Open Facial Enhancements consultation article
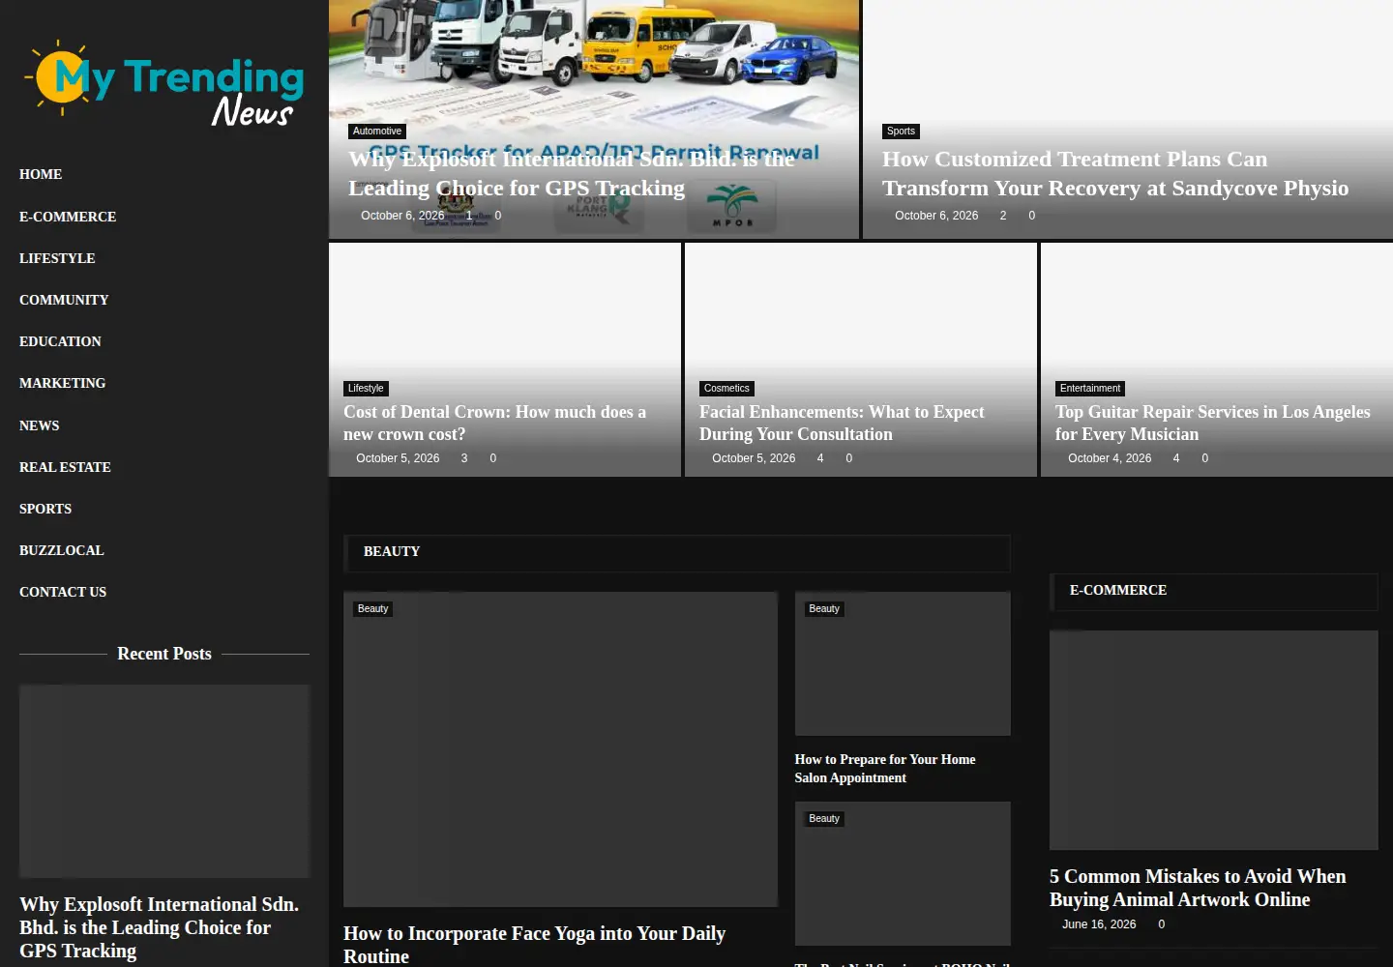The image size is (1393, 967). click(842, 424)
